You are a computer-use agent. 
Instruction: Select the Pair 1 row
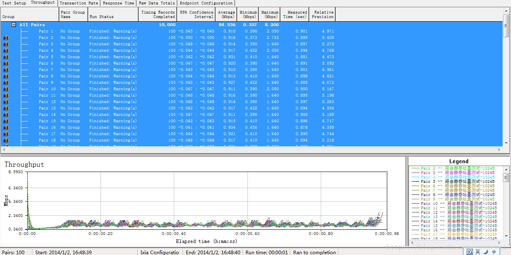pos(251,31)
